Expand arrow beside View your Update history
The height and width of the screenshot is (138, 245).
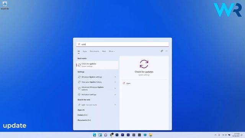tap(115, 82)
